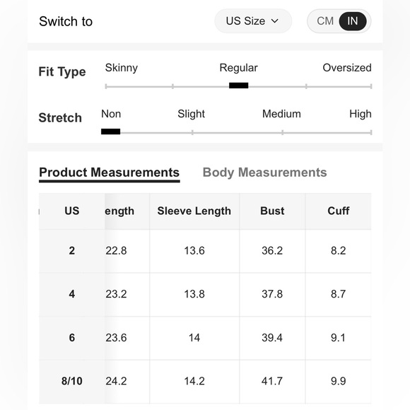Select the size 2 row label
The height and width of the screenshot is (410, 410).
click(x=72, y=251)
